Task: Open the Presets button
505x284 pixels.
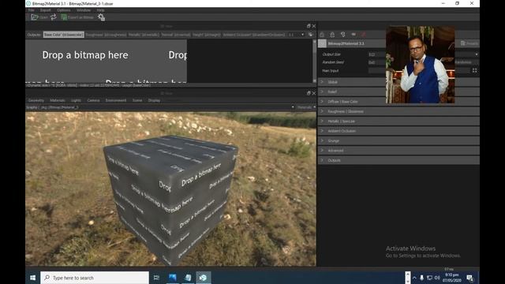Action: pos(469,43)
